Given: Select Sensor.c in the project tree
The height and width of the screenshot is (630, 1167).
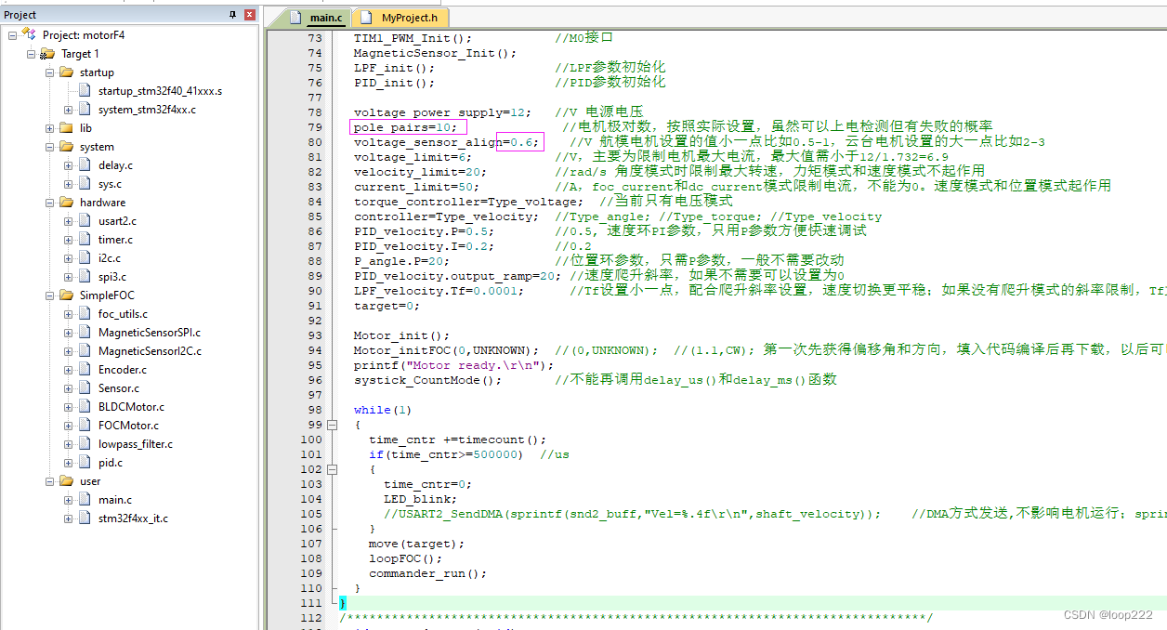Looking at the screenshot, I should point(119,388).
